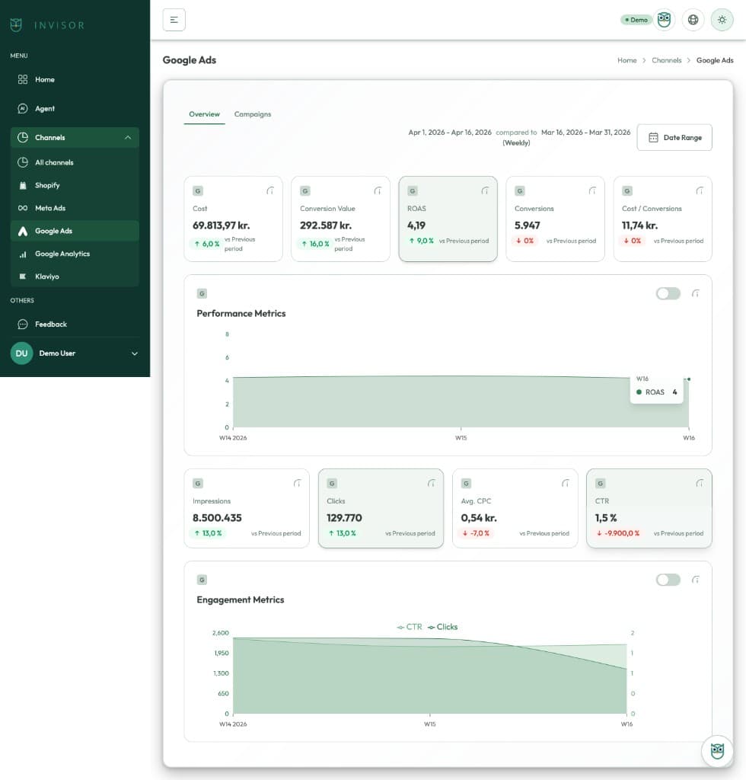Switch to the Campaigns tab

(253, 114)
